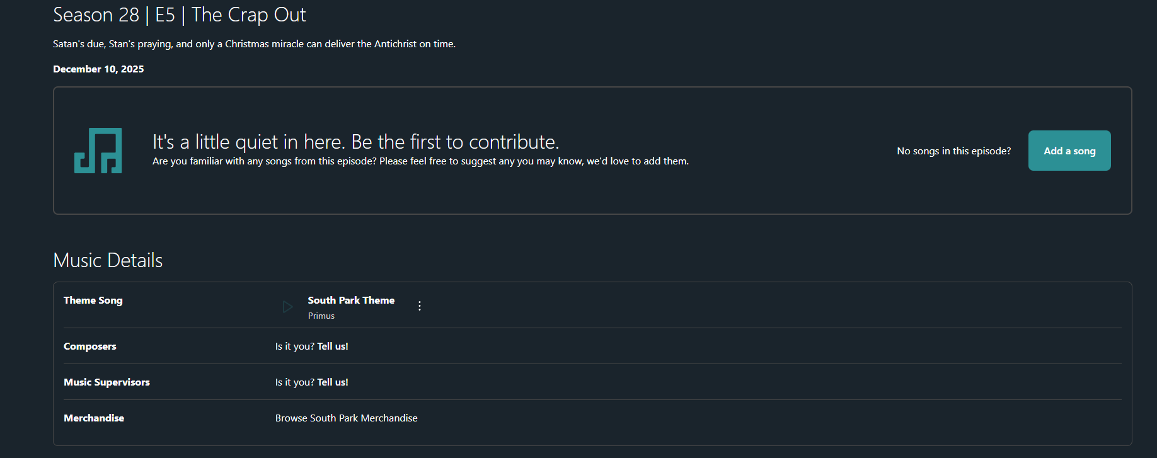Click the "Are you familiar with any songs" prompt

pos(420,161)
